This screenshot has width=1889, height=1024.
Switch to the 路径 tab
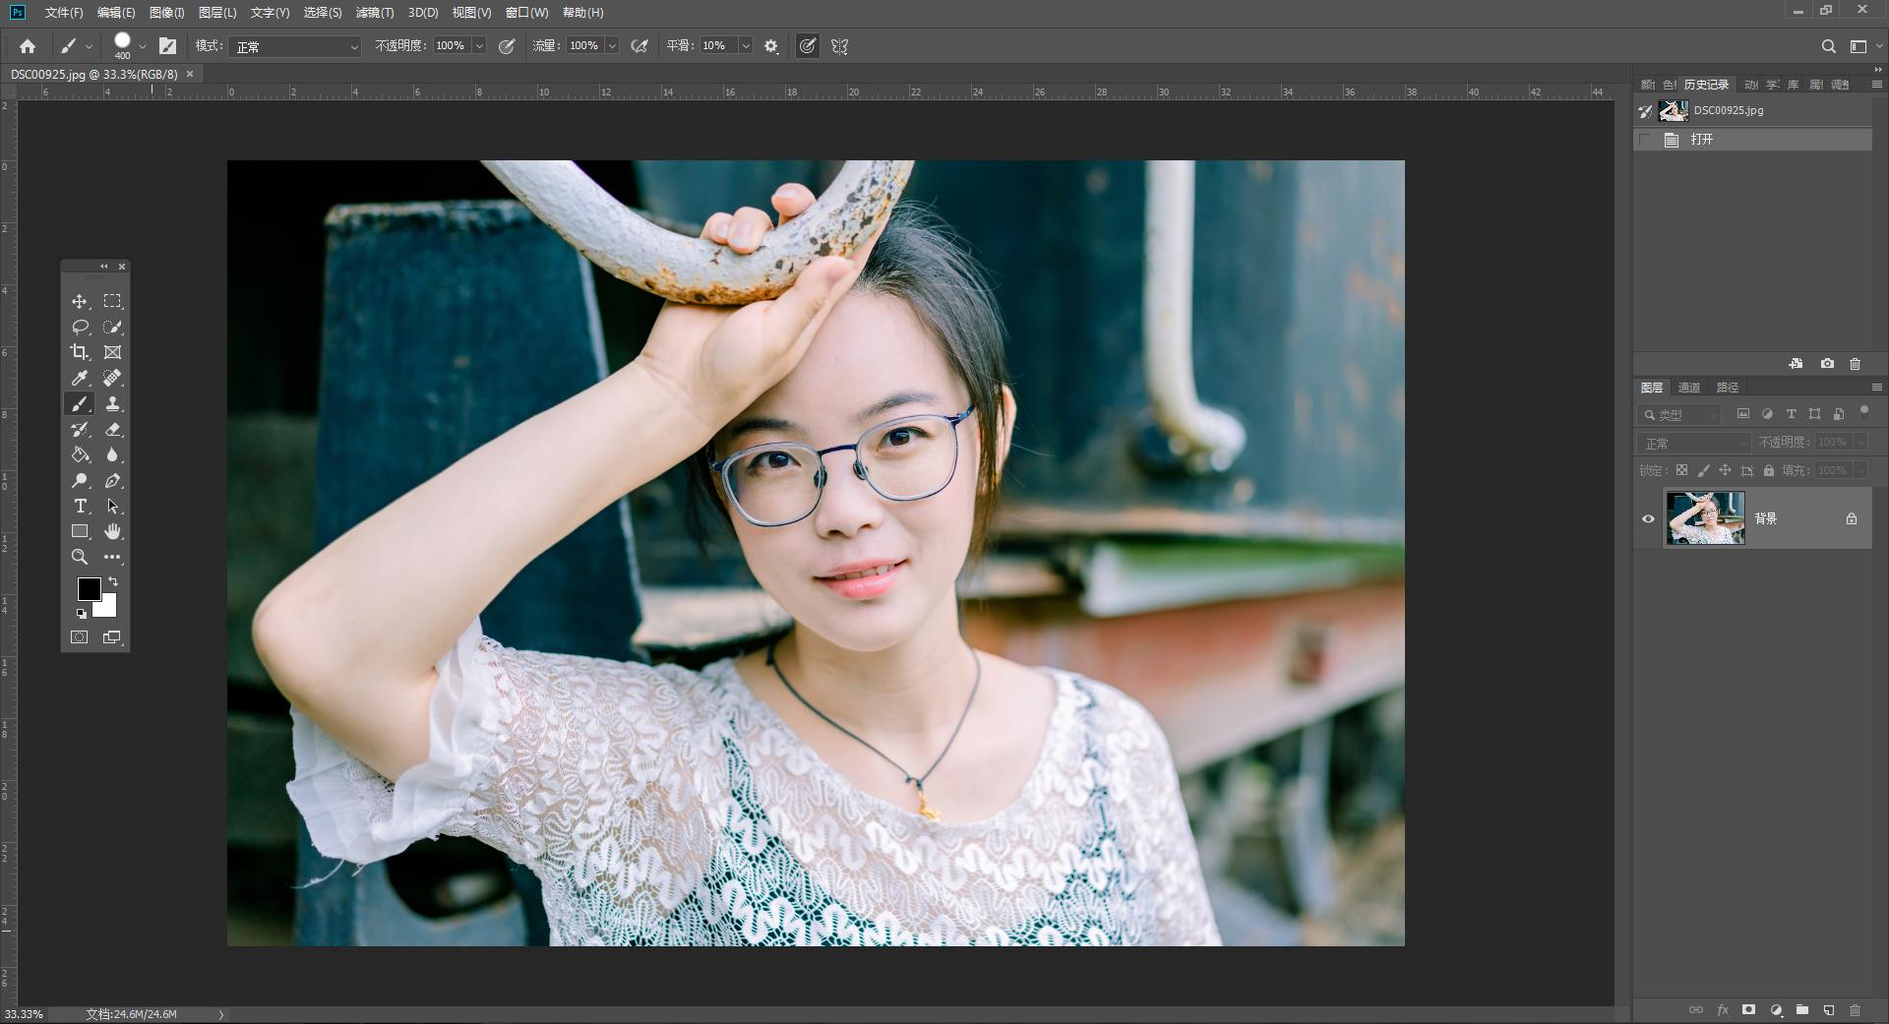[1727, 388]
